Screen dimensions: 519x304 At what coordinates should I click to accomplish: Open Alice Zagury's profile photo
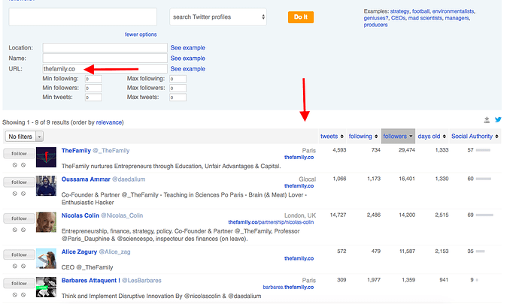tap(46, 258)
